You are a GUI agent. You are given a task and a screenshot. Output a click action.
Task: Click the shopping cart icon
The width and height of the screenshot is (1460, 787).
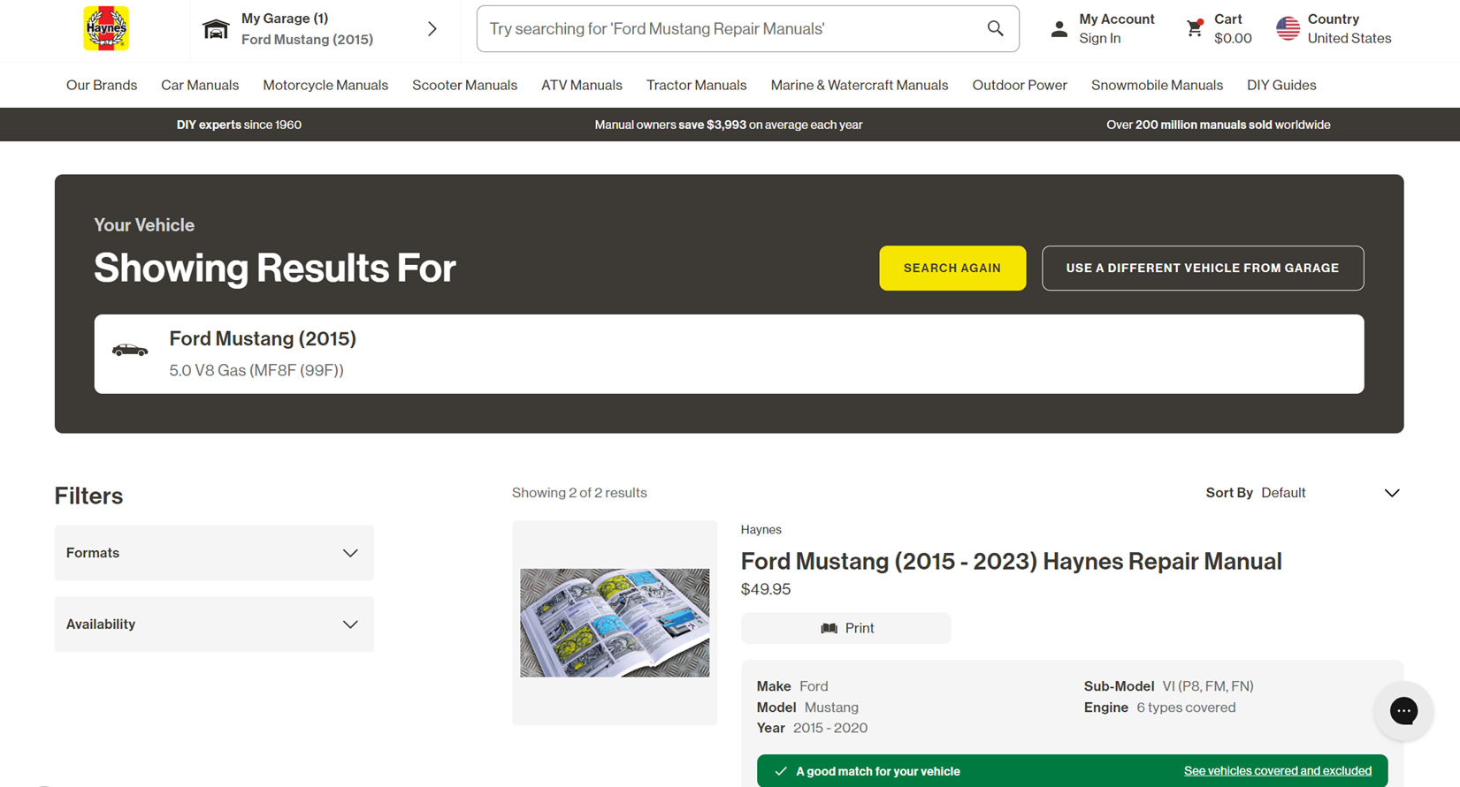tap(1195, 28)
